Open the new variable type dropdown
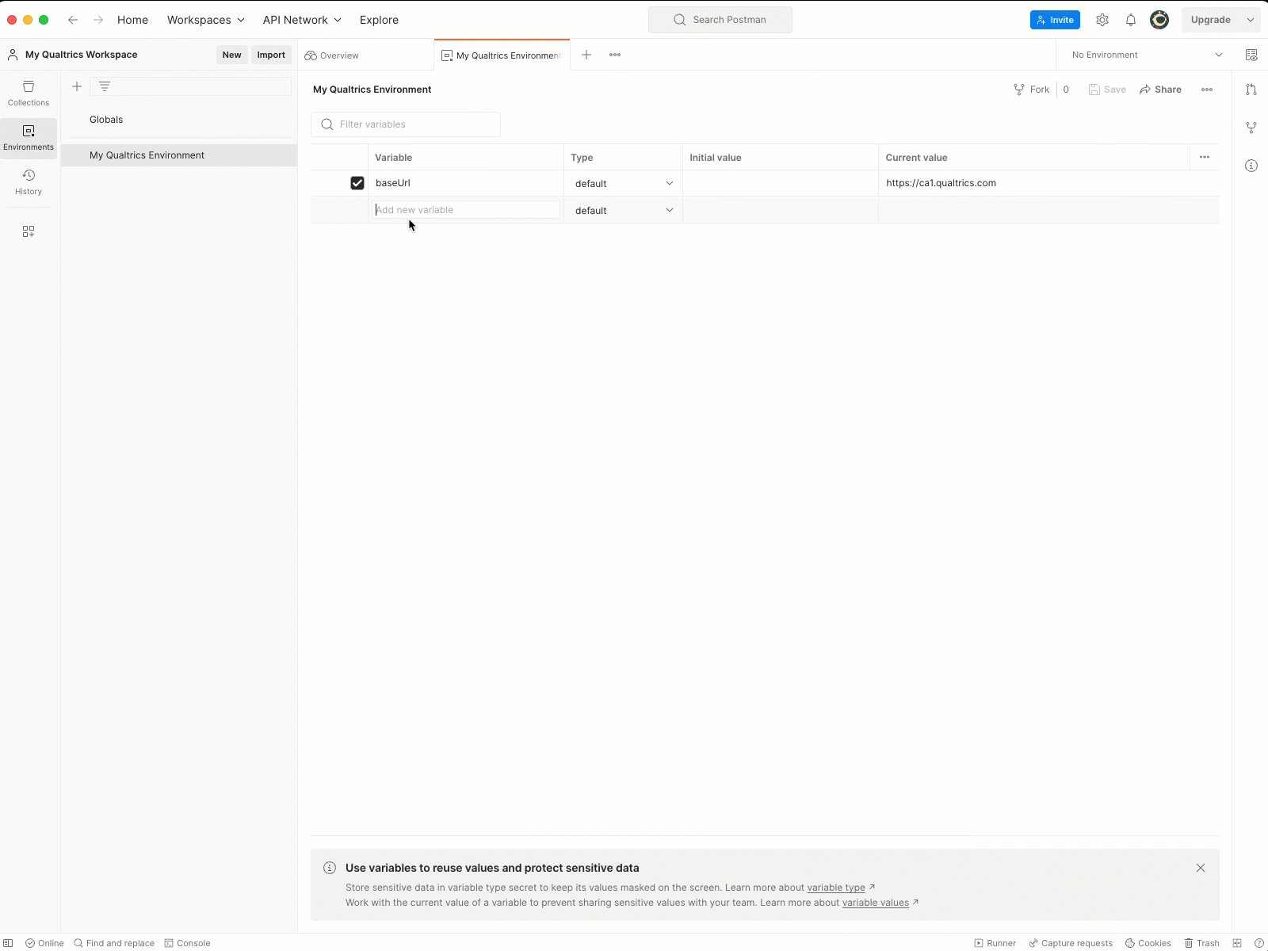This screenshot has width=1268, height=951. 624,210
